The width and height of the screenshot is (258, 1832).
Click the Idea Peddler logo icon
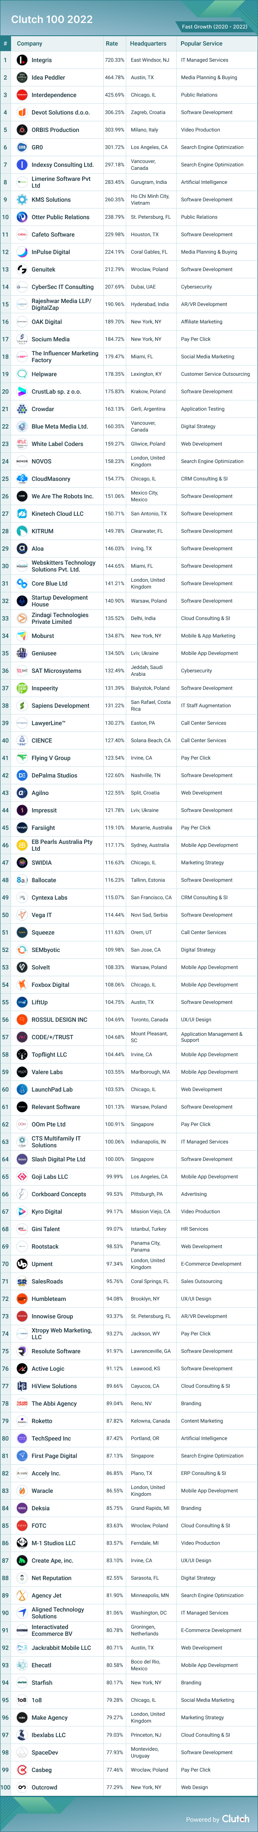pyautogui.click(x=22, y=77)
